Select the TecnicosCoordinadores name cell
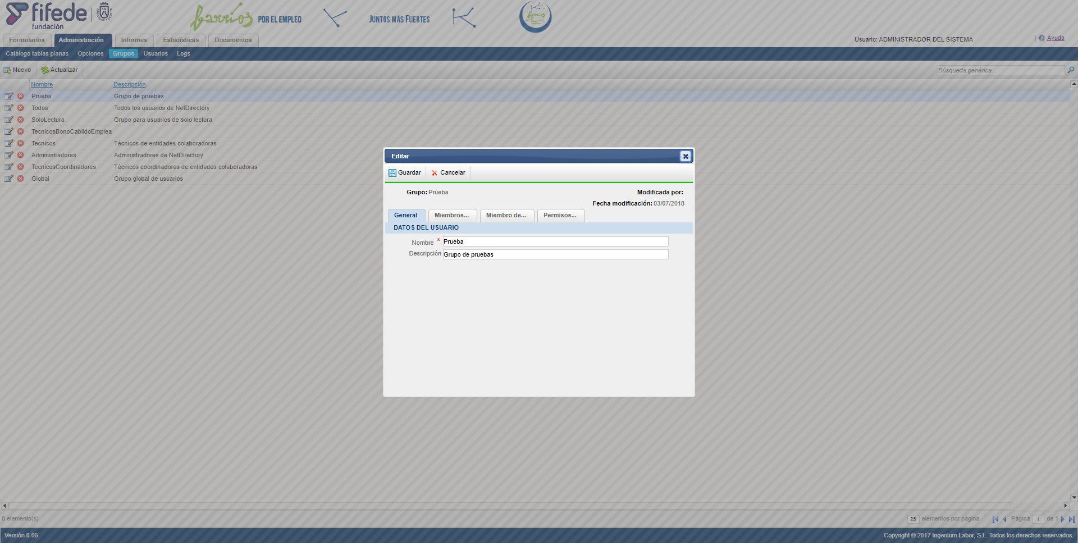The width and height of the screenshot is (1078, 543). pos(63,167)
